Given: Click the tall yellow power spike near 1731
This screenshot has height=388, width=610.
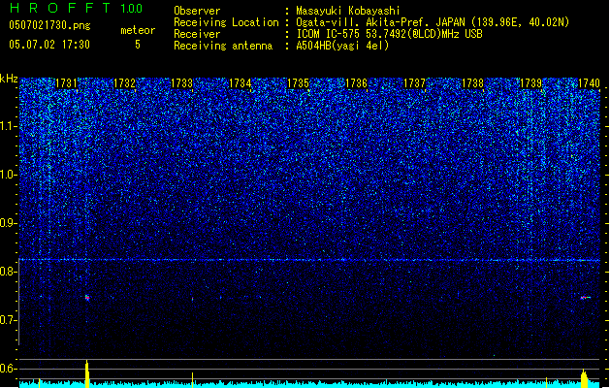Looking at the screenshot, I should [x=86, y=374].
